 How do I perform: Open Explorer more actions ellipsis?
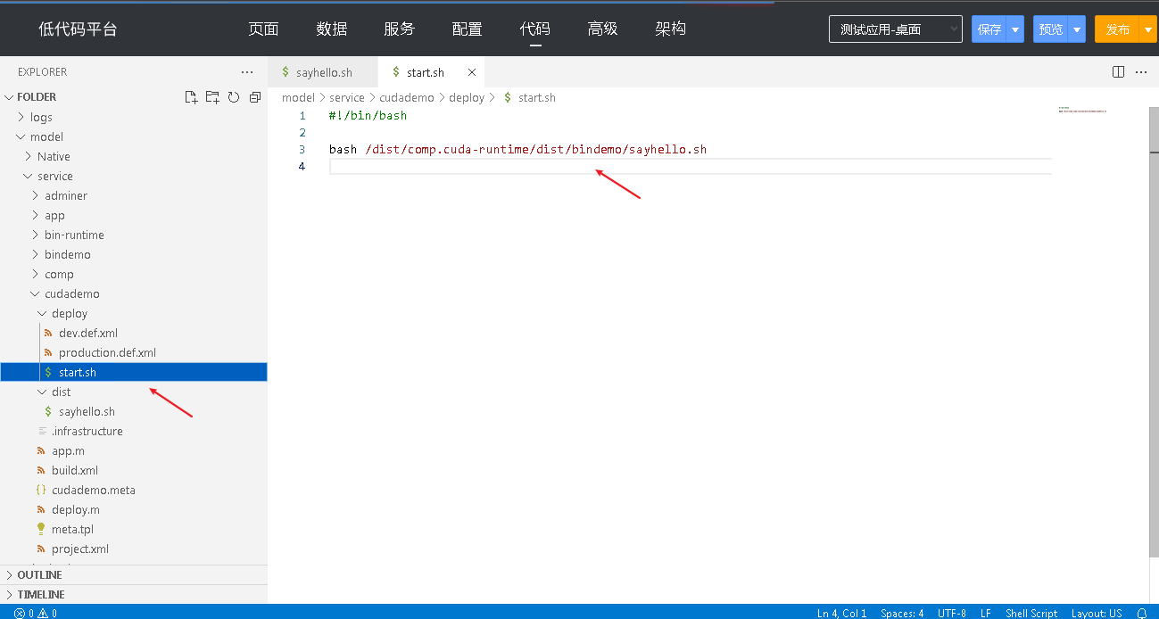247,72
